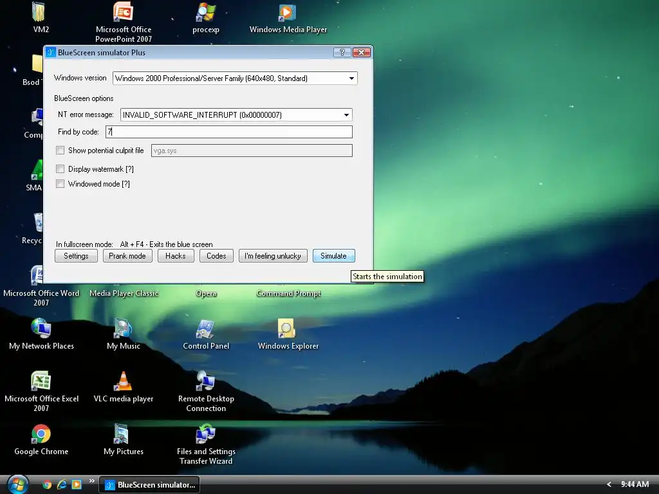The width and height of the screenshot is (659, 494).
Task: Show hidden system tray icons arrow
Action: click(609, 485)
